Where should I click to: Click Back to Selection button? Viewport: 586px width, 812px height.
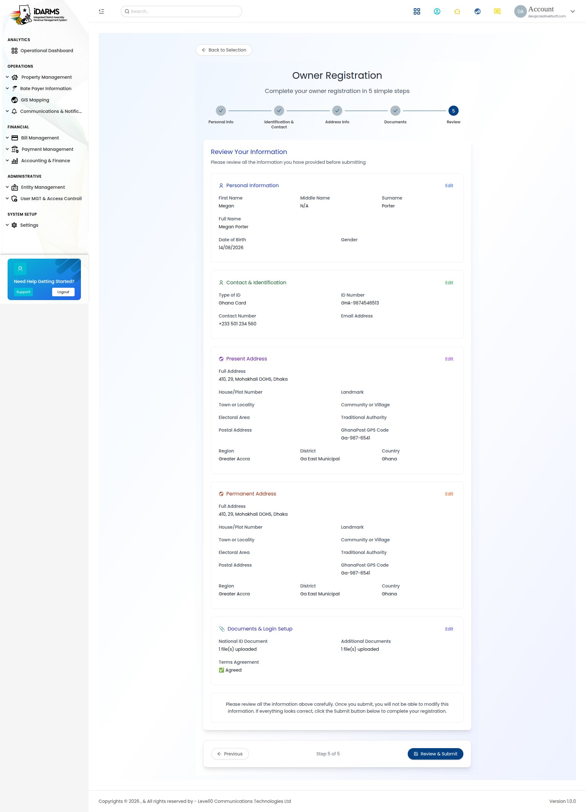[224, 50]
